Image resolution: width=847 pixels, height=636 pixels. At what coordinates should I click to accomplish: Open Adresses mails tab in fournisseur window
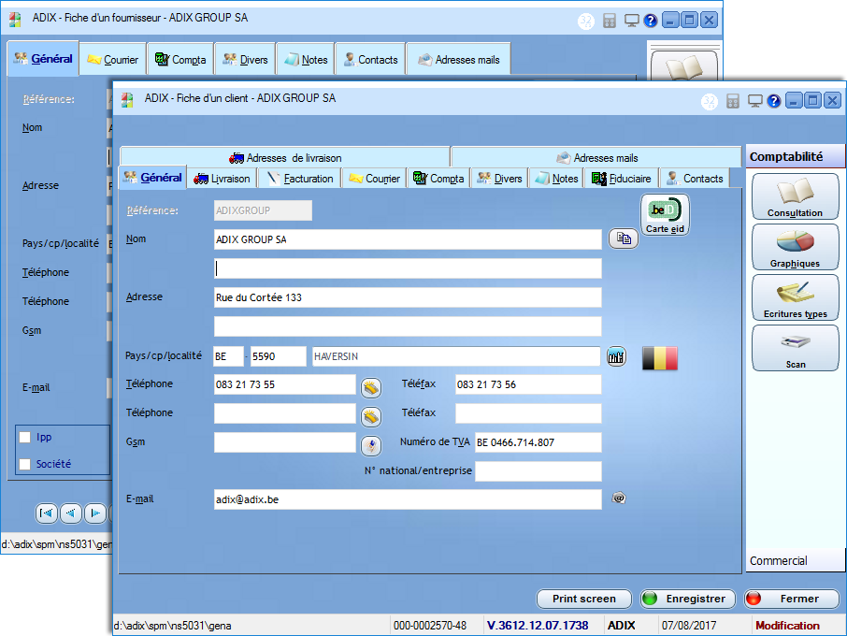pos(459,60)
